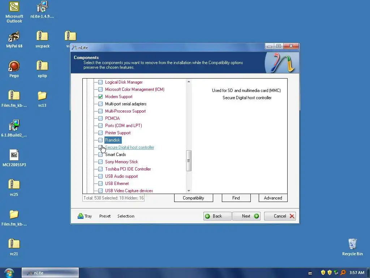Screen dimensions: 370x278
Task: Click the component list scroll up arrow
Action: 189,81
